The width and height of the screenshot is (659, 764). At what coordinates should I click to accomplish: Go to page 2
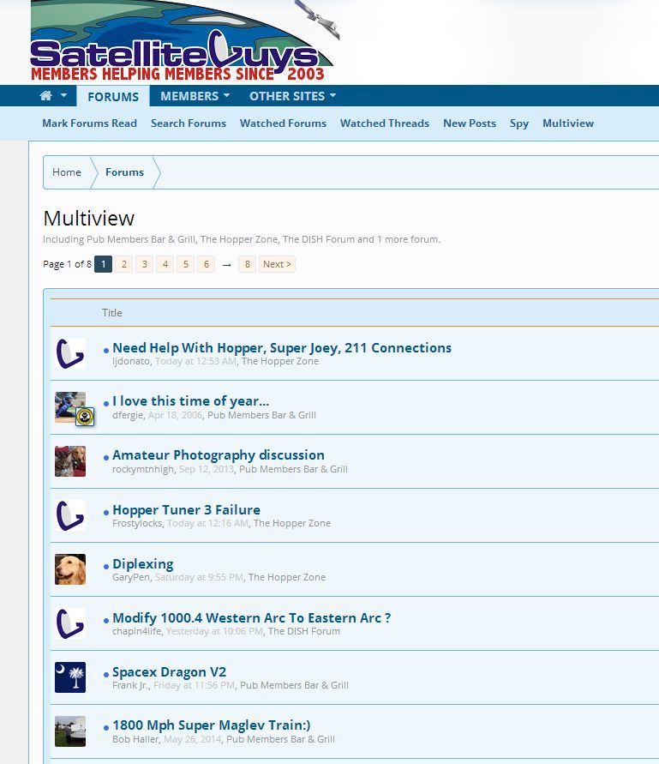(x=123, y=264)
